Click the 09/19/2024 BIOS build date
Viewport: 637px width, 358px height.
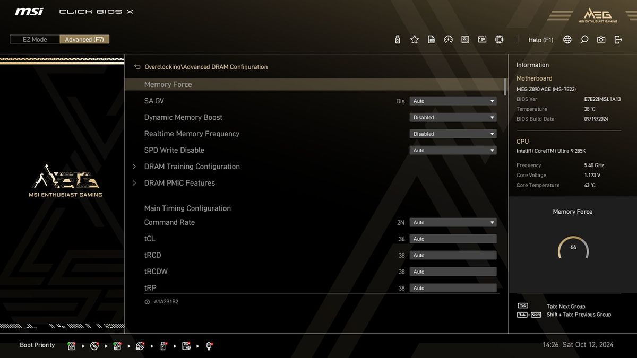pos(597,119)
